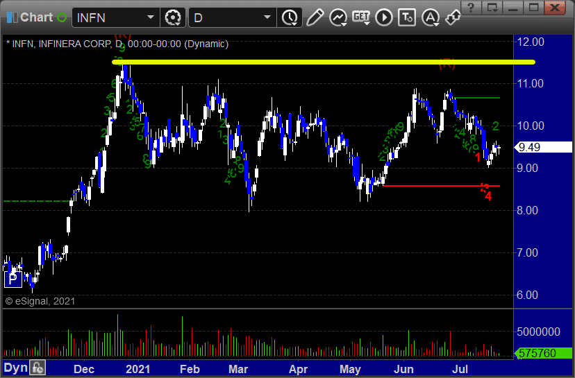Click the Dec label on time axis
Image resolution: width=575 pixels, height=378 pixels.
(x=83, y=369)
